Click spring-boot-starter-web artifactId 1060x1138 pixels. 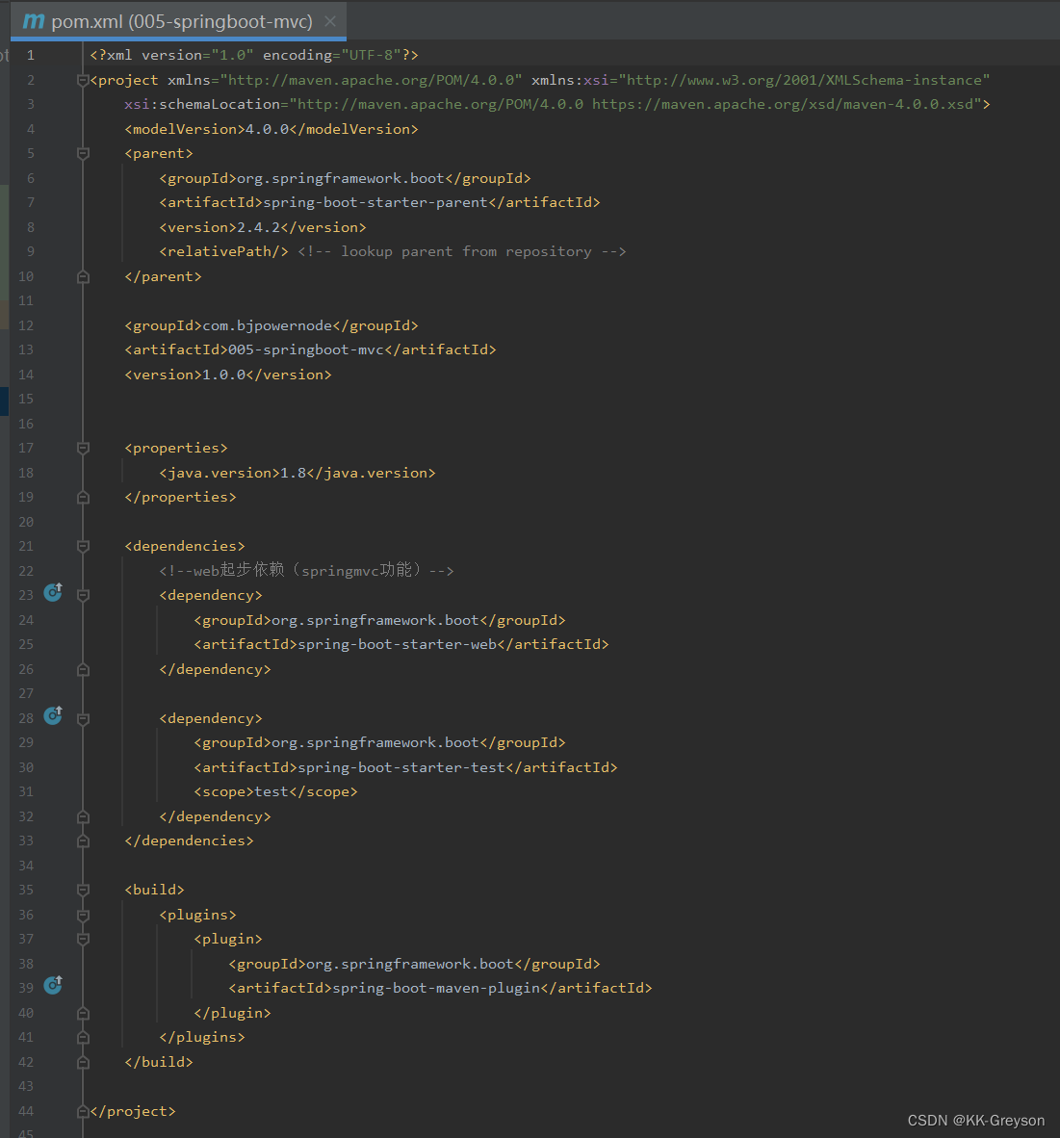click(x=397, y=644)
